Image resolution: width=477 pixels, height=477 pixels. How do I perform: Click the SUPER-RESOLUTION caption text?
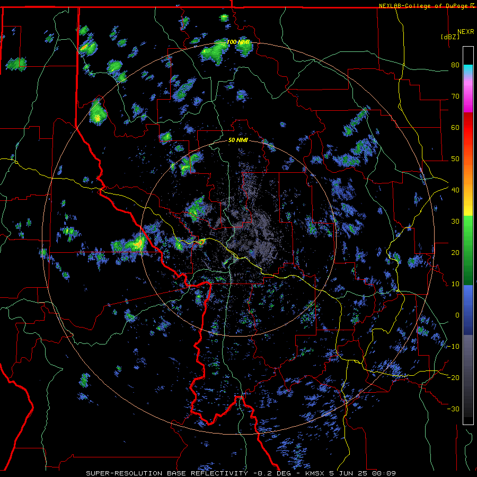124,473
